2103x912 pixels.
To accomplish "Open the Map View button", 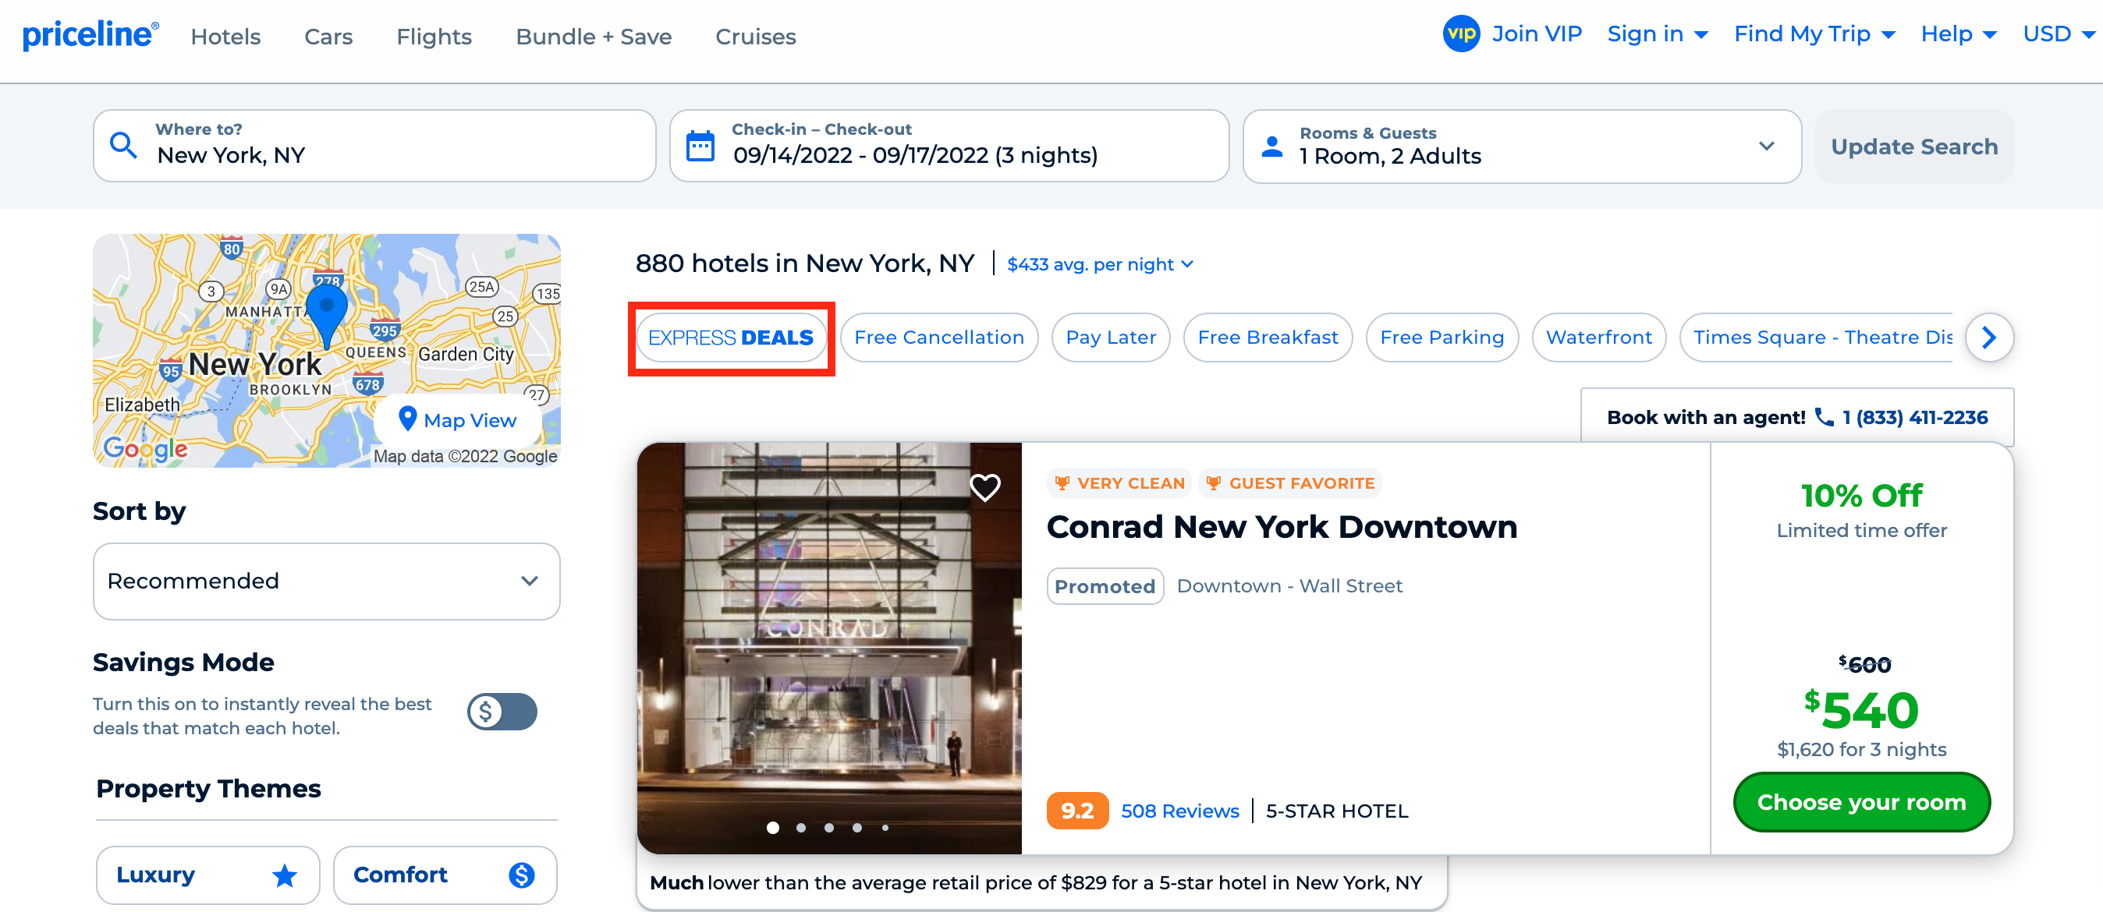I will (x=458, y=419).
